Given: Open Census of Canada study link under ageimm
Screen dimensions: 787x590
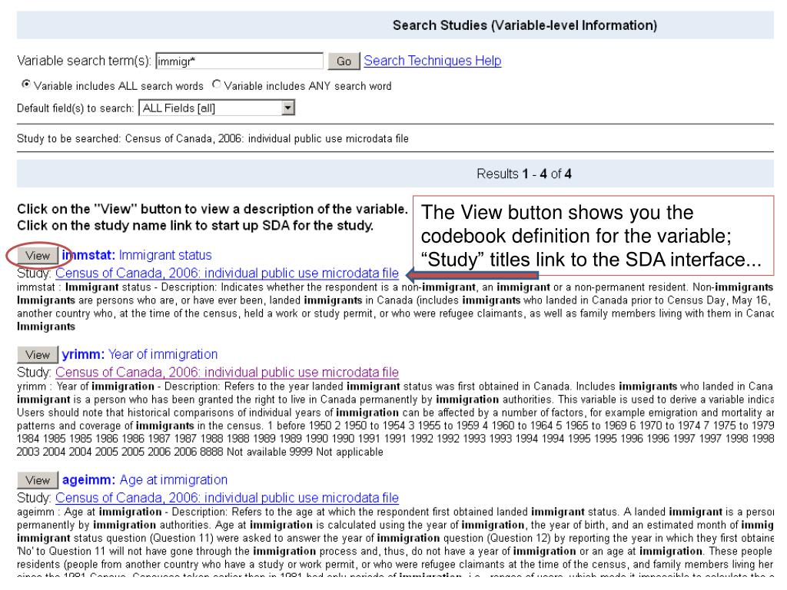Looking at the screenshot, I should pos(227,498).
